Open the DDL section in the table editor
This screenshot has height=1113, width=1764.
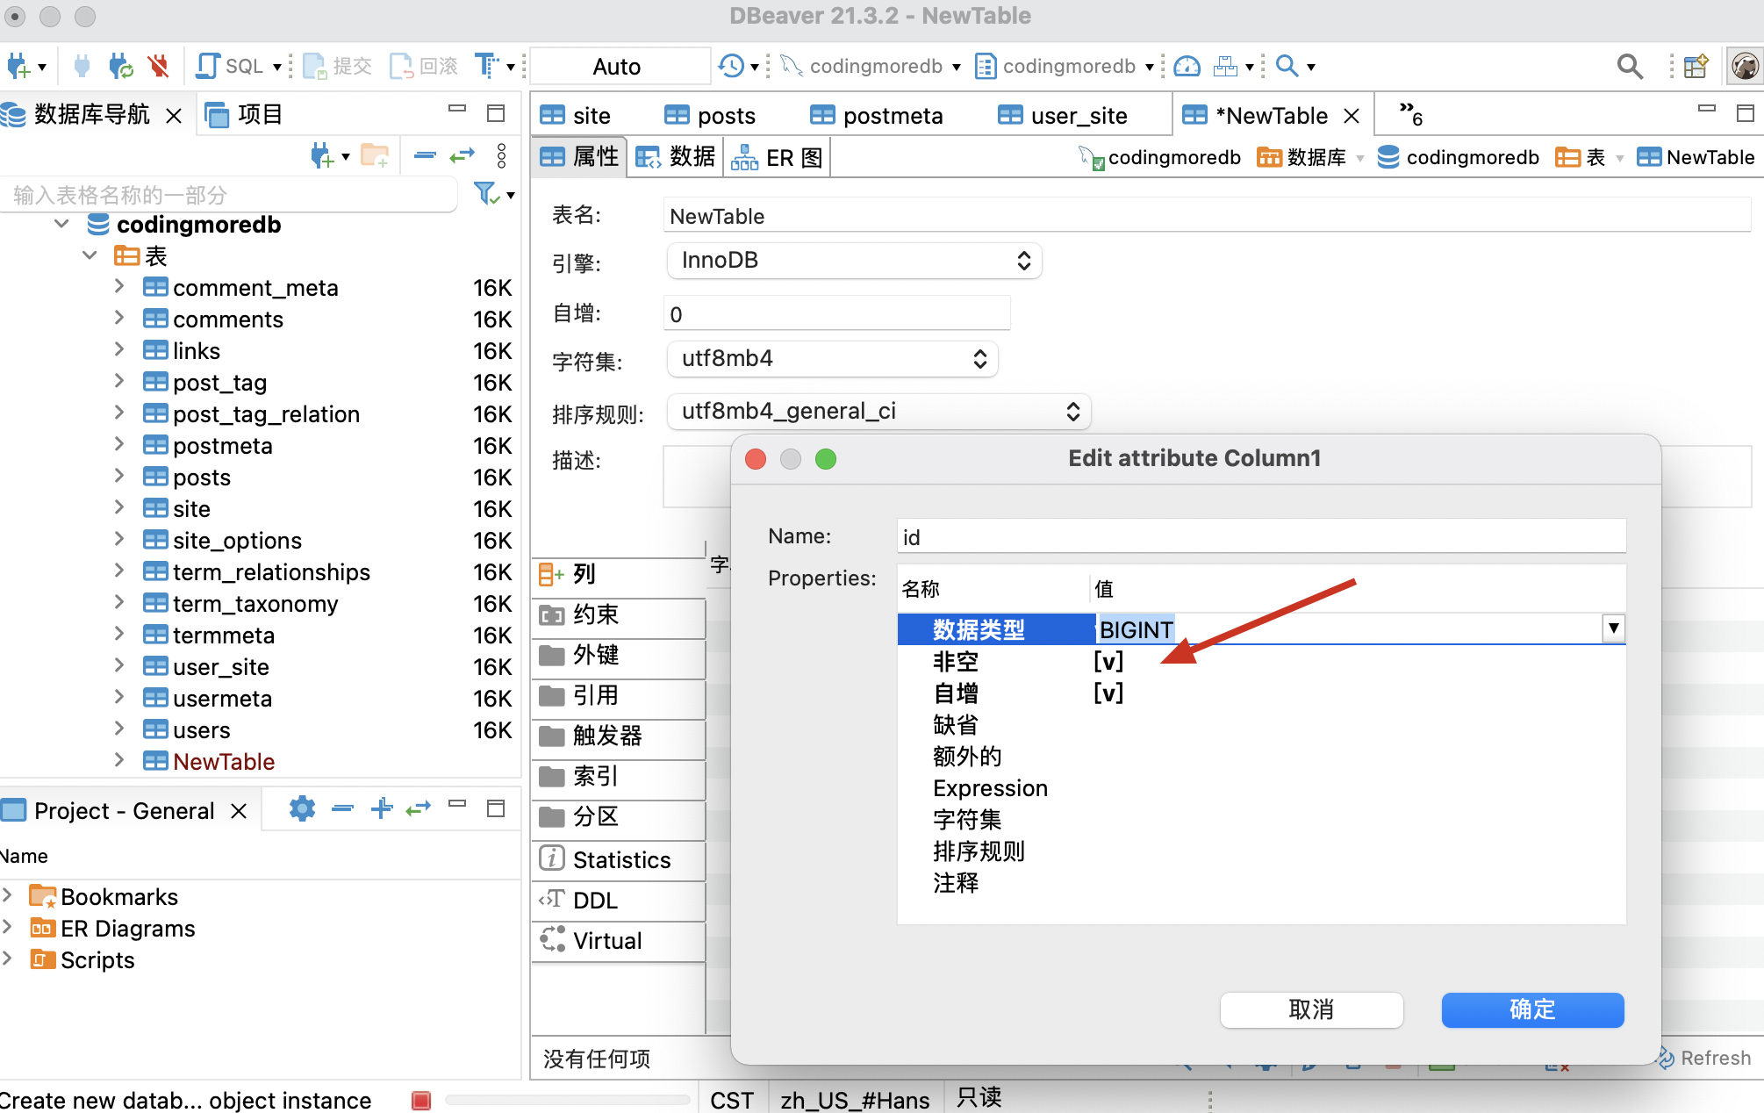[595, 901]
